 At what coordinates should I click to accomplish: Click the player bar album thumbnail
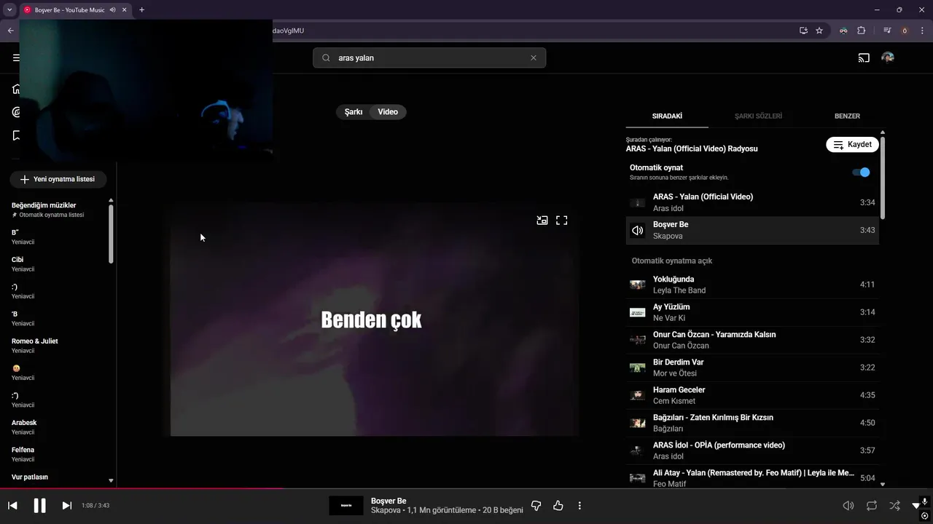coord(346,505)
